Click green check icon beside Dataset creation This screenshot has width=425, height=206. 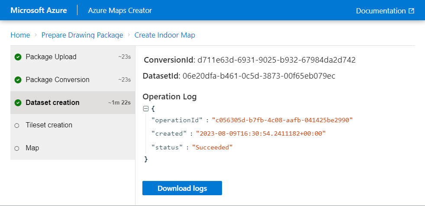point(18,103)
